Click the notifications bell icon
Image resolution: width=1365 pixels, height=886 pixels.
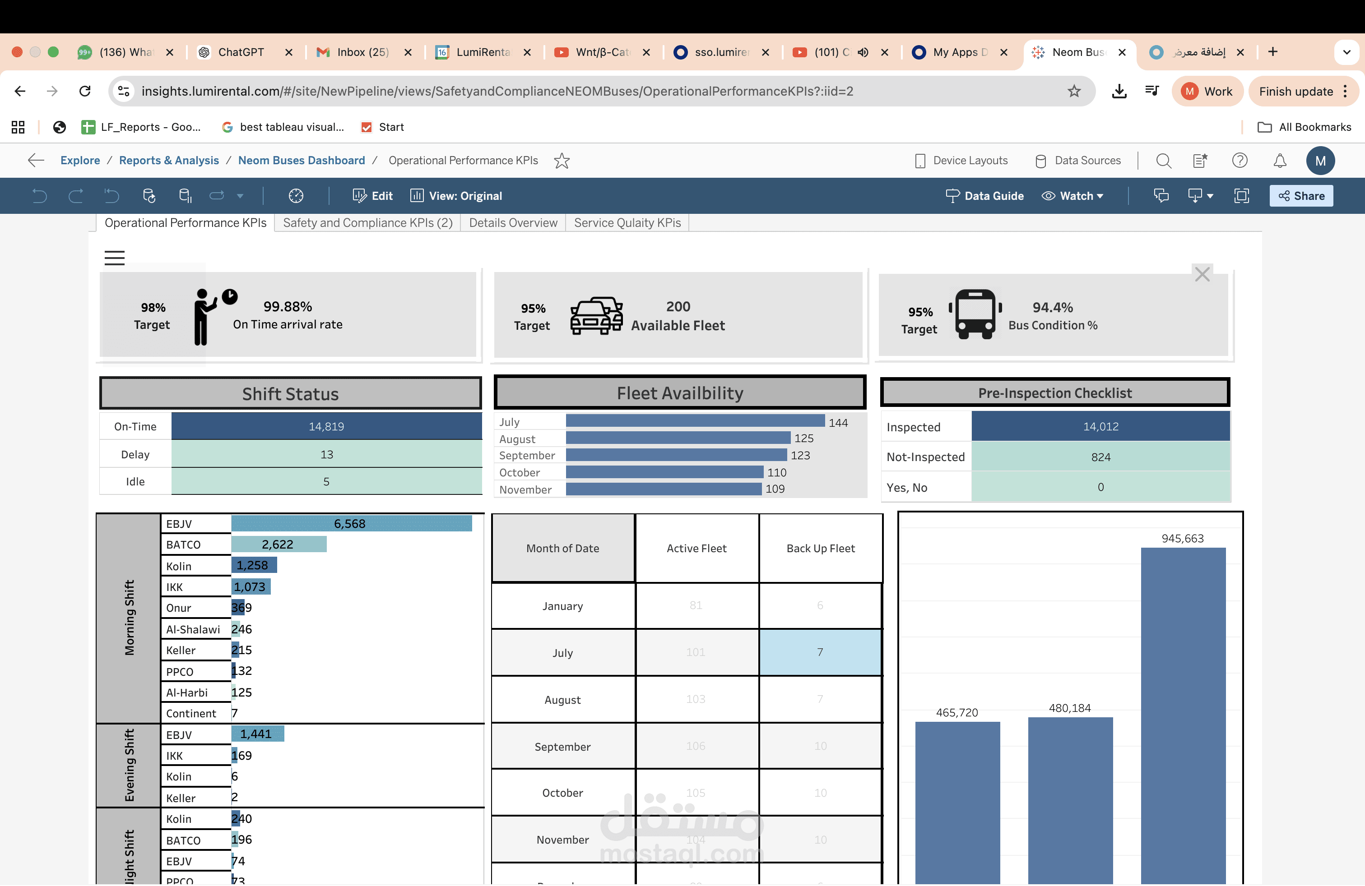[1280, 161]
